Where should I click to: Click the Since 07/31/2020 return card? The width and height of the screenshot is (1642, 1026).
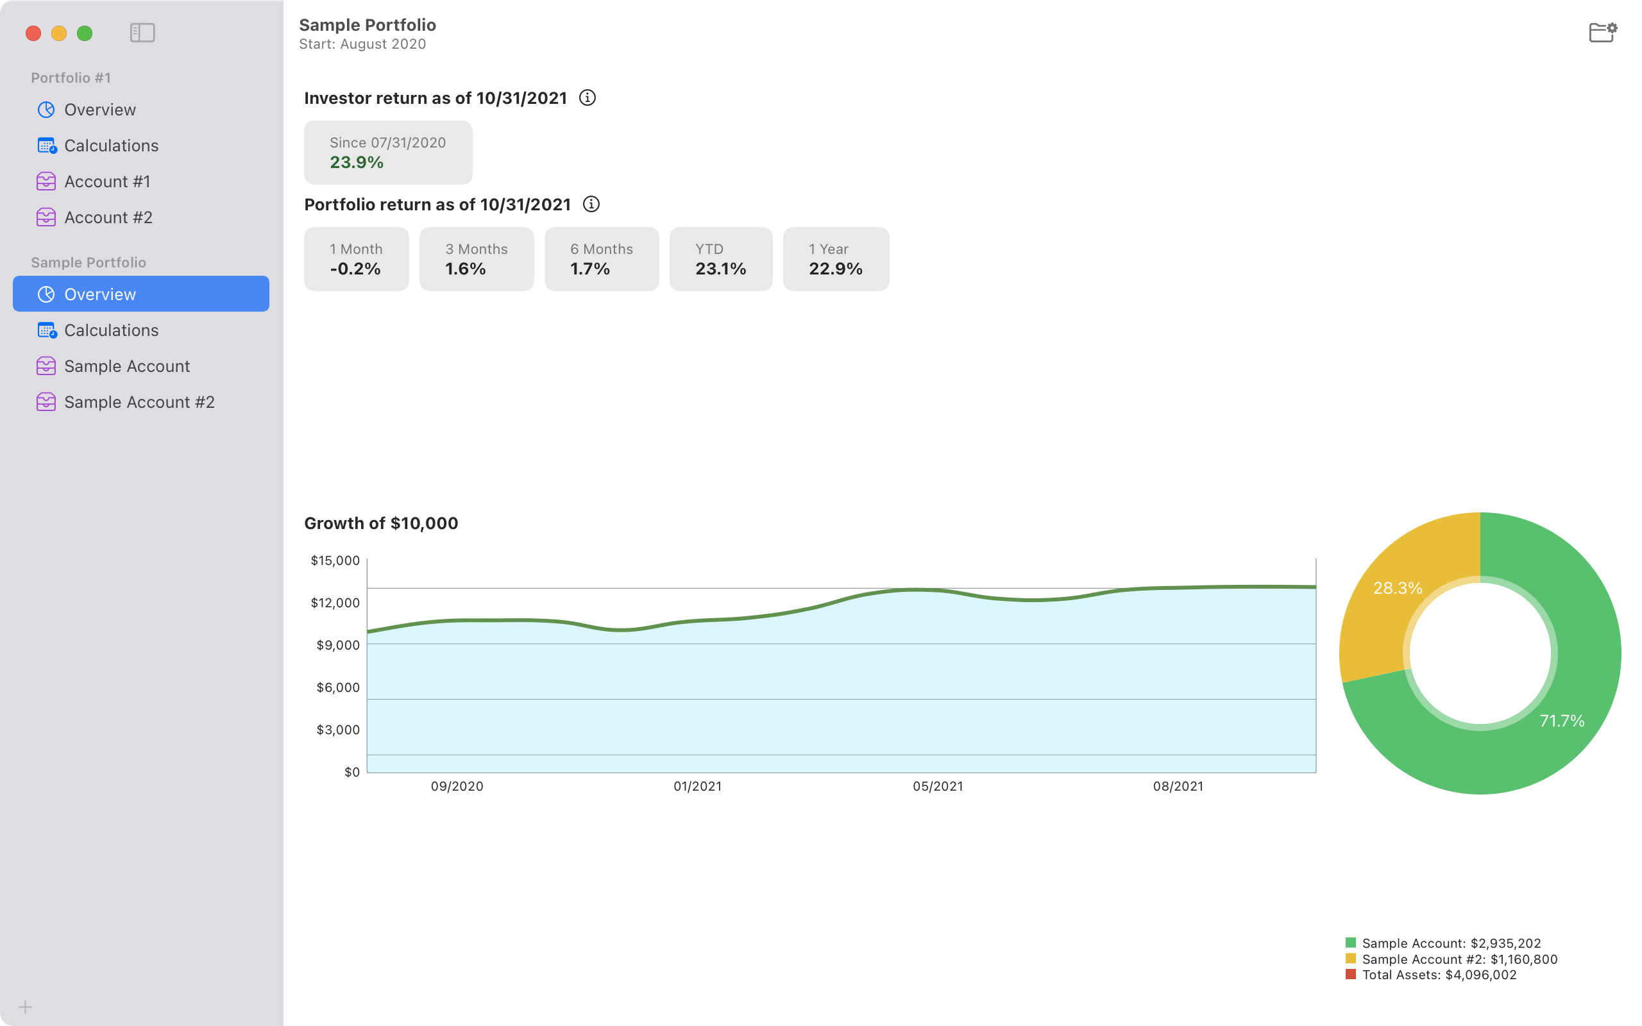click(x=387, y=153)
